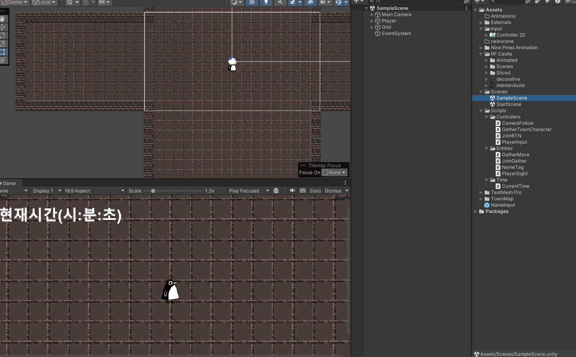
Task: Click the frame debugger bug icon
Action: tap(276, 191)
